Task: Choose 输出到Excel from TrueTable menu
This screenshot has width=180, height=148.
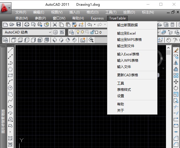Action: click(132, 33)
